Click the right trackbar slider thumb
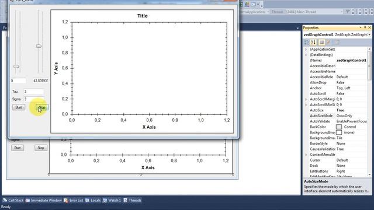The height and width of the screenshot is (210, 374). click(39, 46)
